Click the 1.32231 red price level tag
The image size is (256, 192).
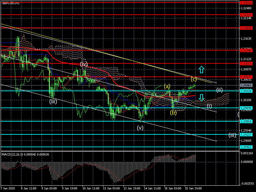(x=246, y=15)
